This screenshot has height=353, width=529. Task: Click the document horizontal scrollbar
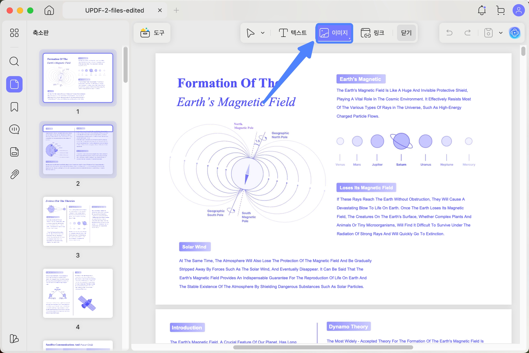coord(323,347)
